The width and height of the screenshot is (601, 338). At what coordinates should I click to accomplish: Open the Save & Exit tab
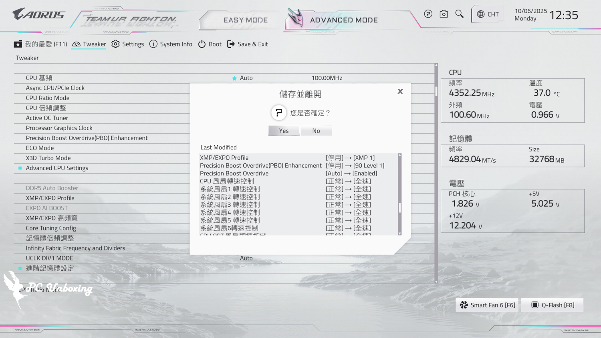tap(248, 44)
